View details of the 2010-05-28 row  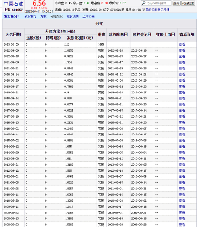coord(182,200)
